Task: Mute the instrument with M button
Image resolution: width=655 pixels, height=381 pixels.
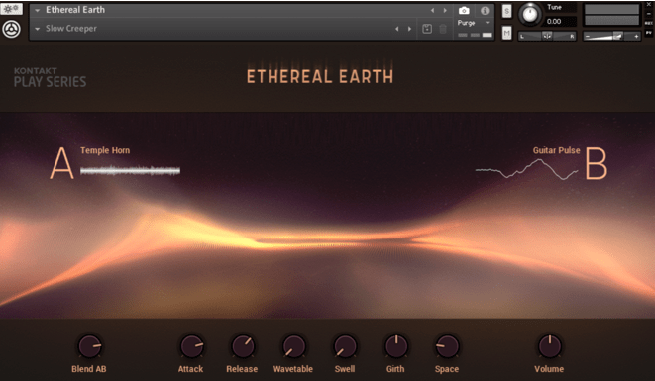Action: (506, 32)
